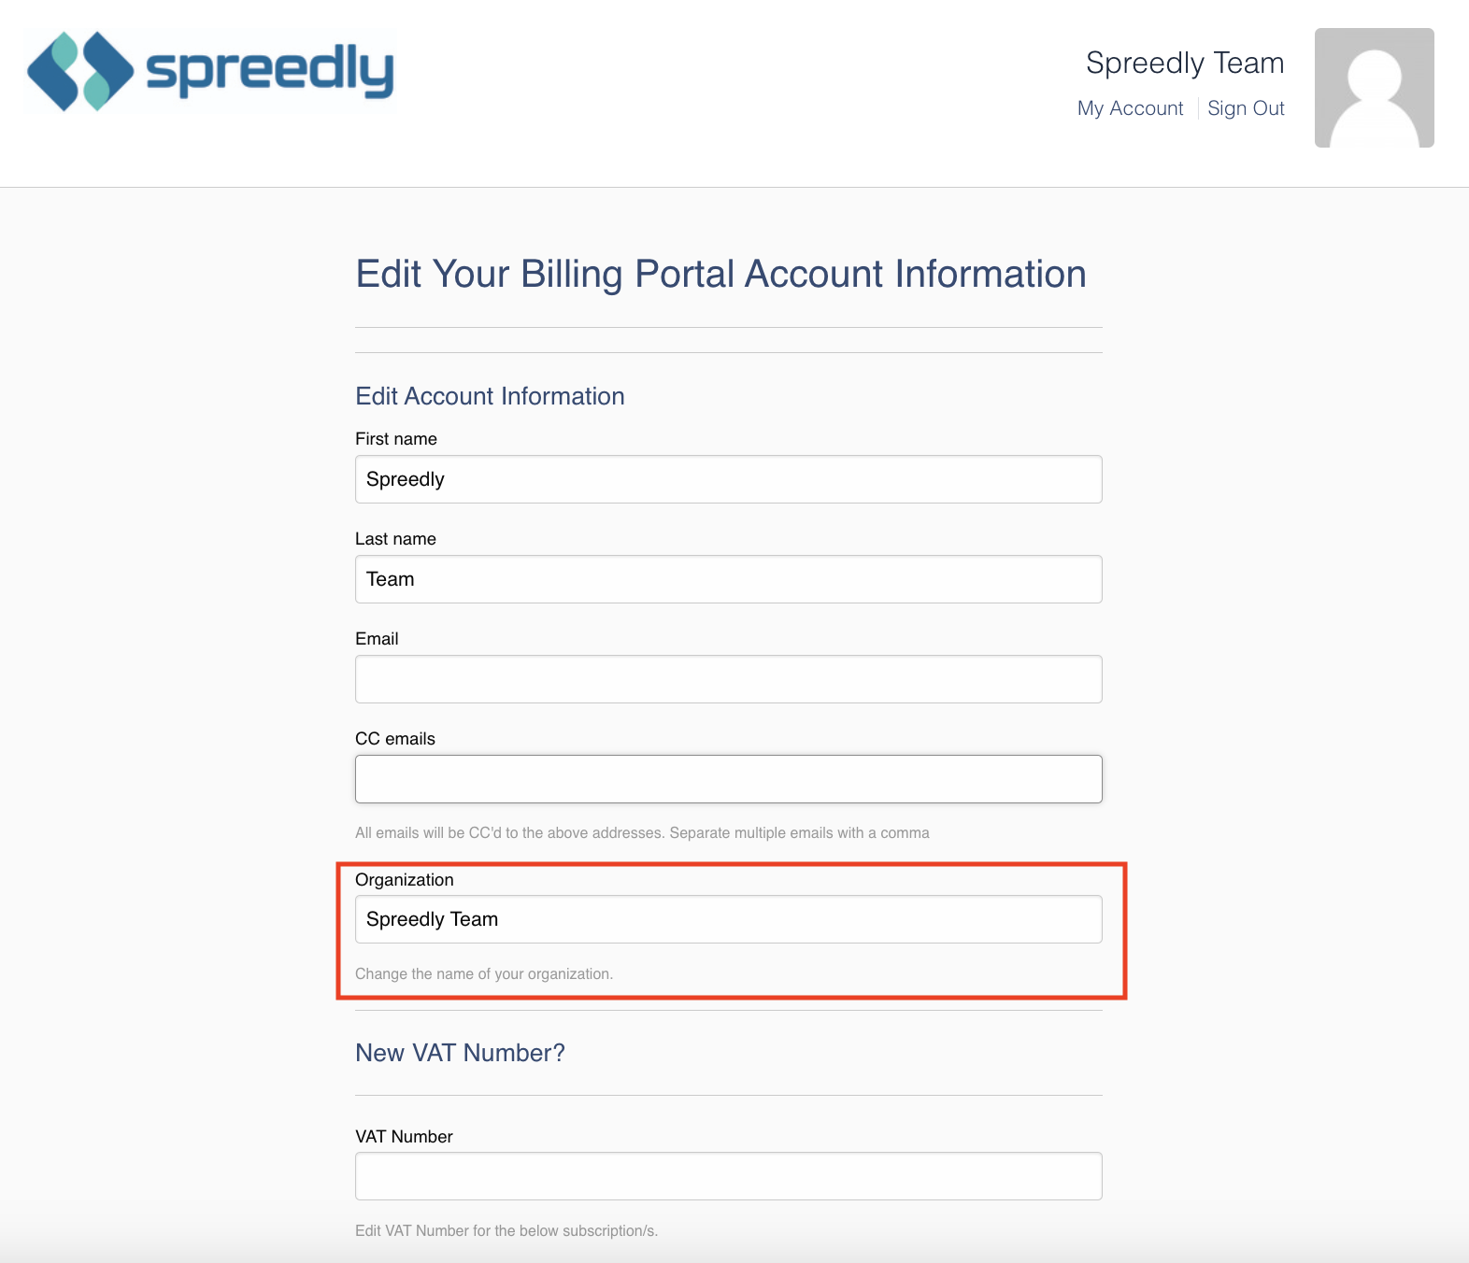Click the Edit Account Information section heading
The width and height of the screenshot is (1469, 1263).
click(x=490, y=396)
